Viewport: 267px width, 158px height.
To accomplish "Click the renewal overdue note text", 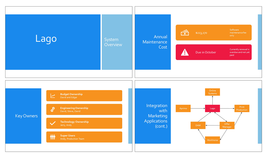I will pyautogui.click(x=239, y=52).
